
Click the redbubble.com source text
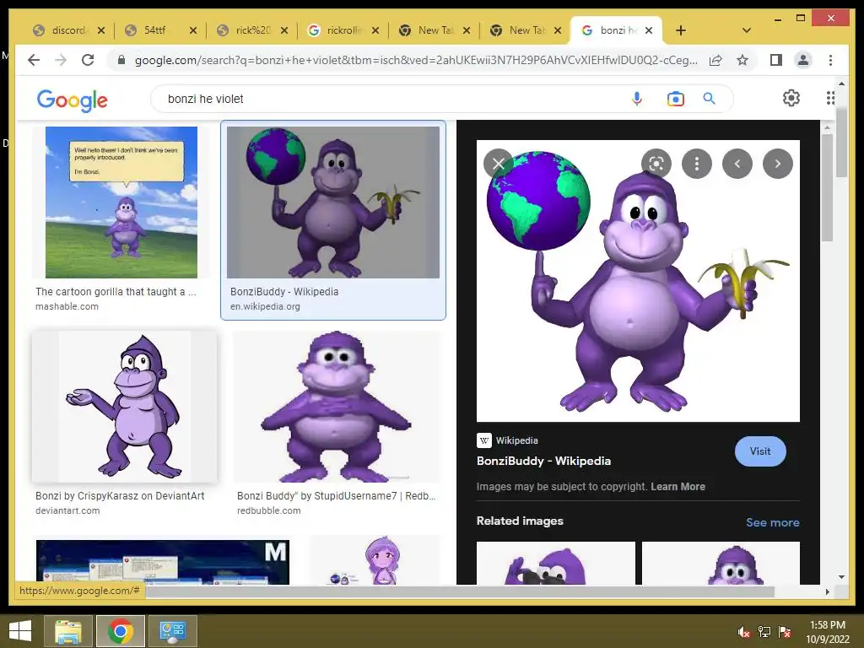click(x=269, y=510)
